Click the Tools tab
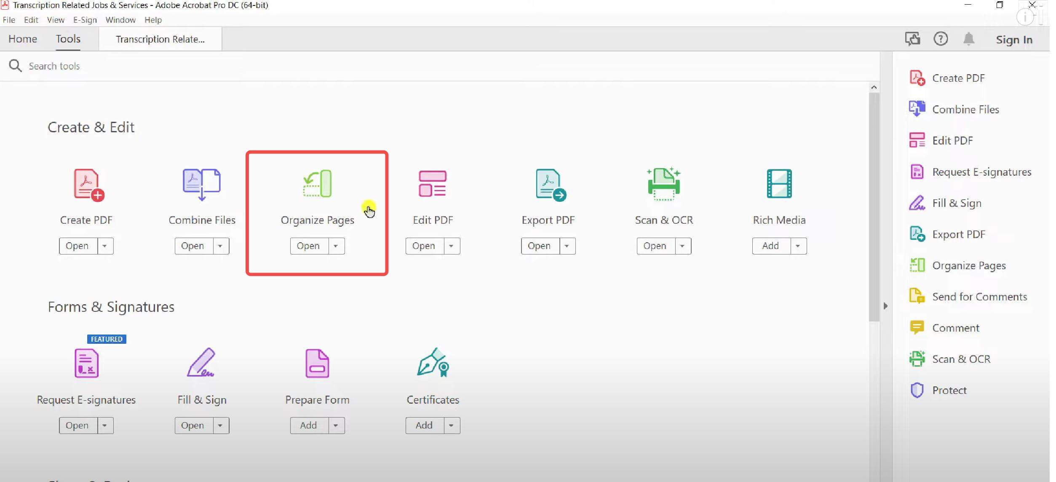This screenshot has width=1056, height=482. [68, 38]
